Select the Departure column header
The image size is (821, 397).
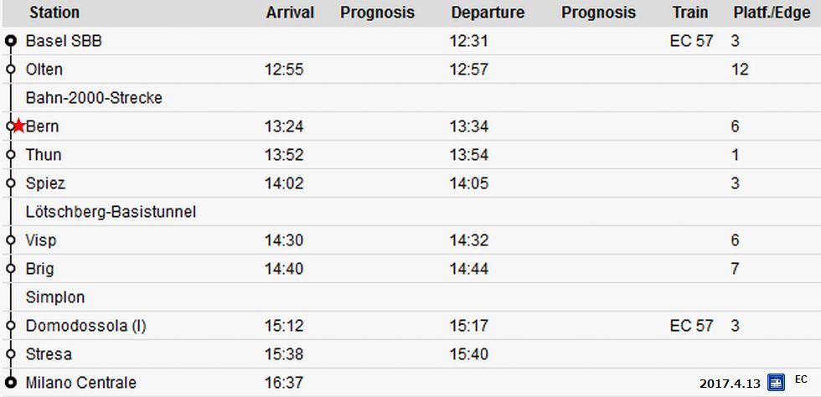tap(488, 13)
